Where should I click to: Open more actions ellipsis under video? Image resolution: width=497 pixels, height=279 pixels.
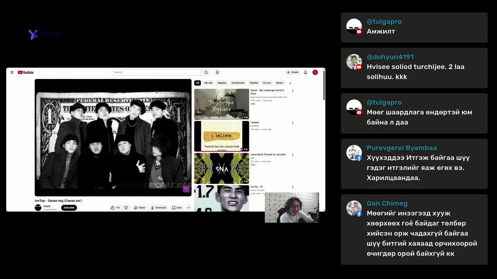pos(189,208)
